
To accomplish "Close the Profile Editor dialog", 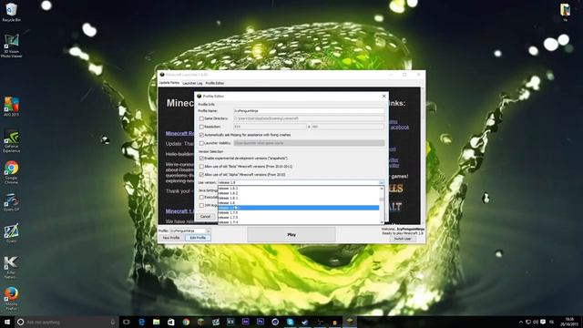I will tap(384, 96).
